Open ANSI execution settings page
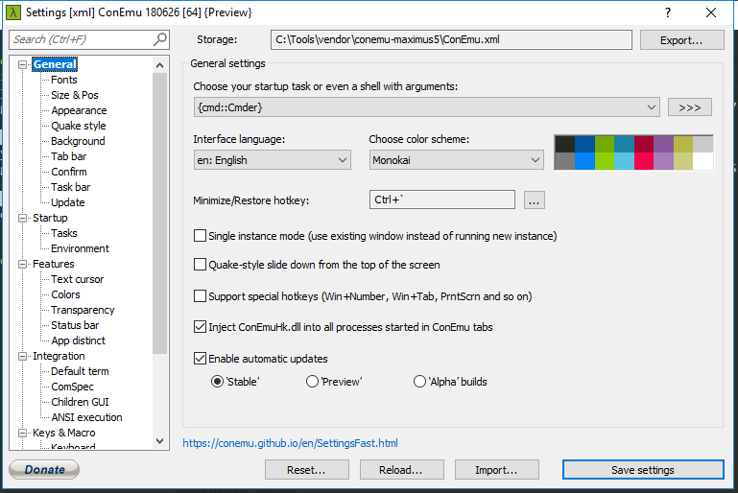 (86, 417)
